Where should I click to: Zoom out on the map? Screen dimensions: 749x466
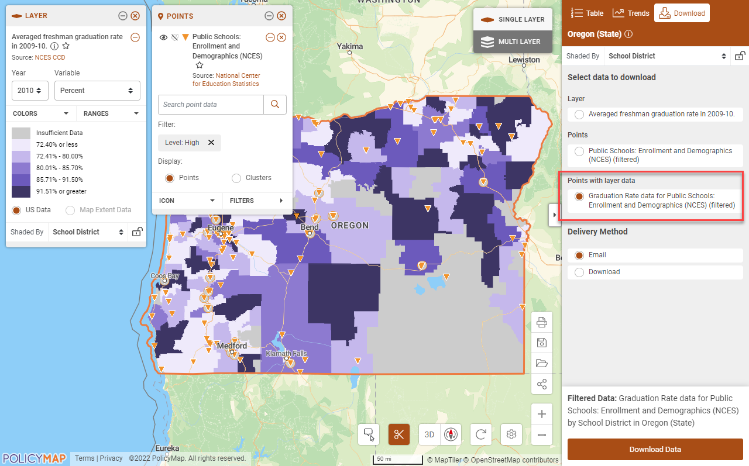point(542,435)
